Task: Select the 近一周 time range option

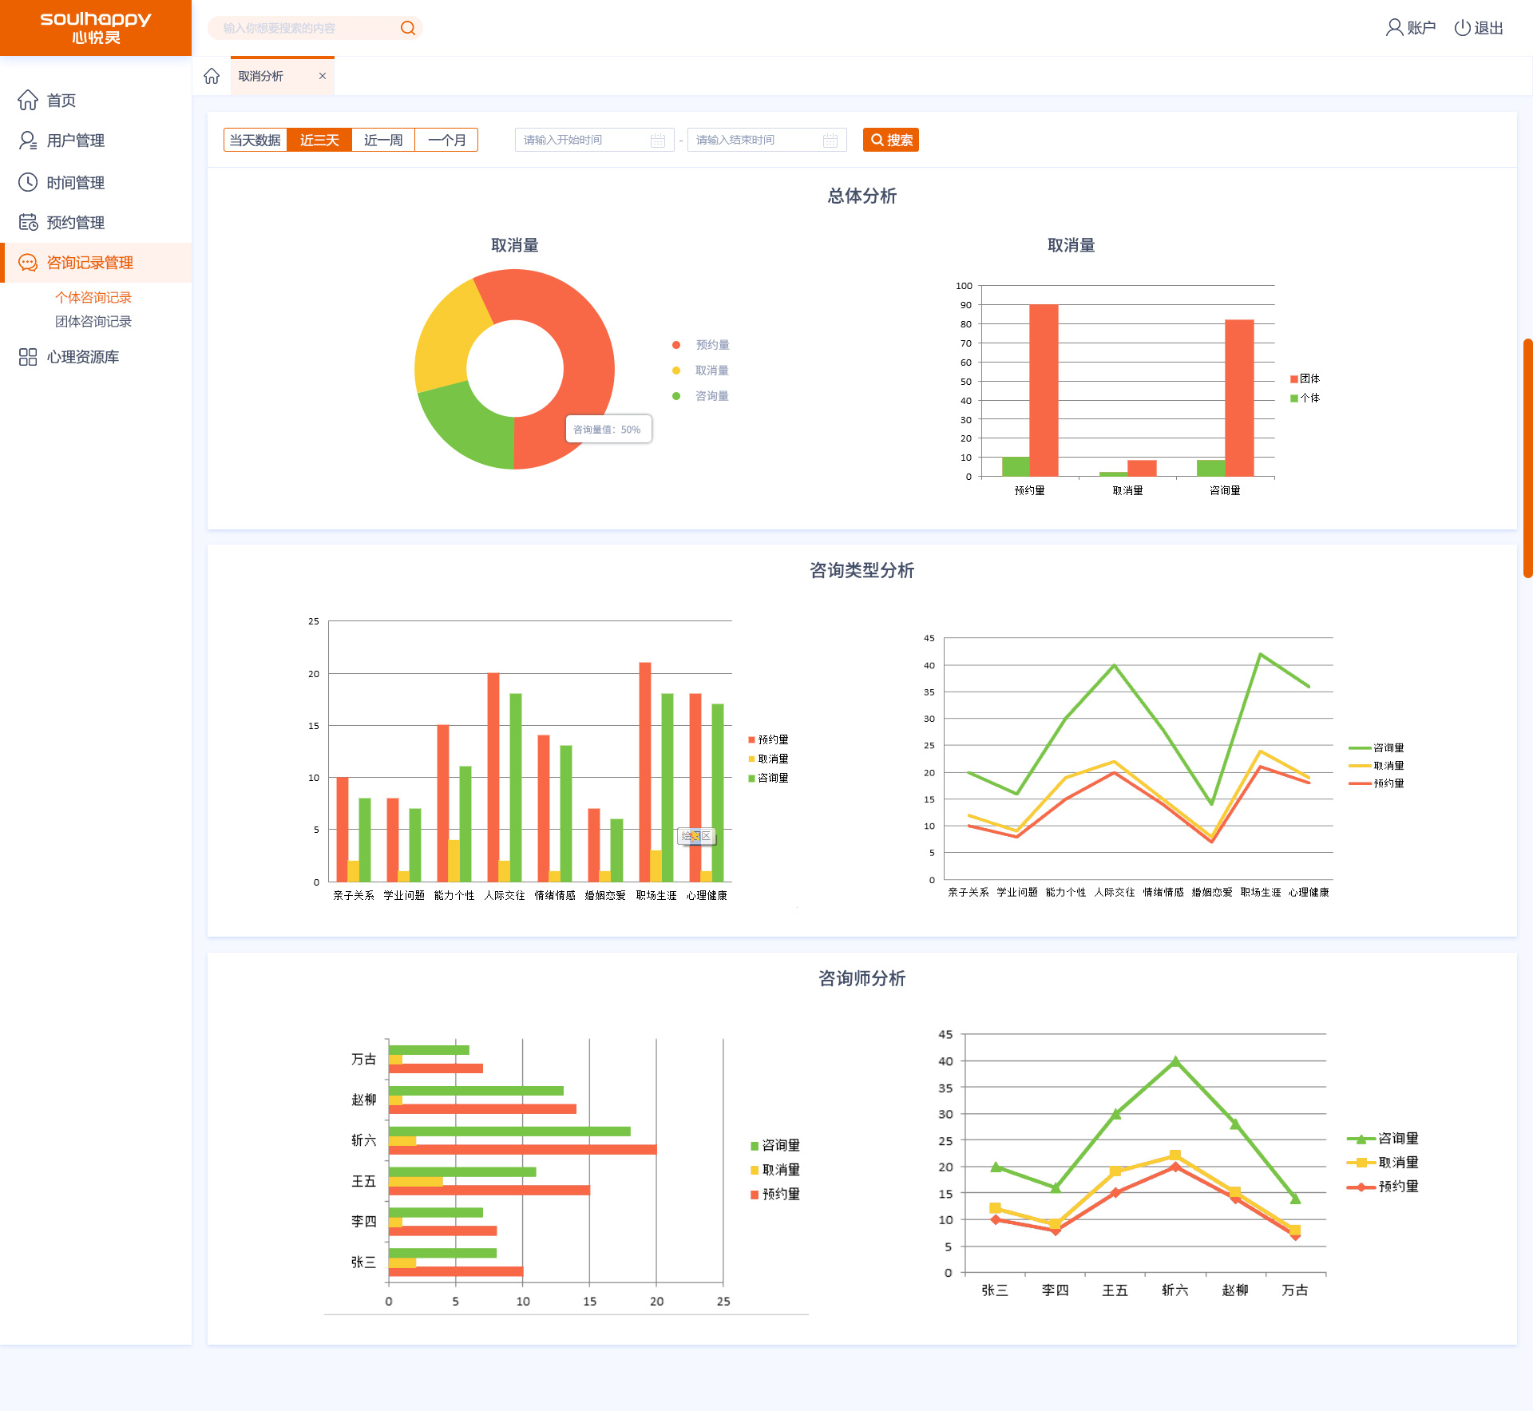Action: pos(383,141)
